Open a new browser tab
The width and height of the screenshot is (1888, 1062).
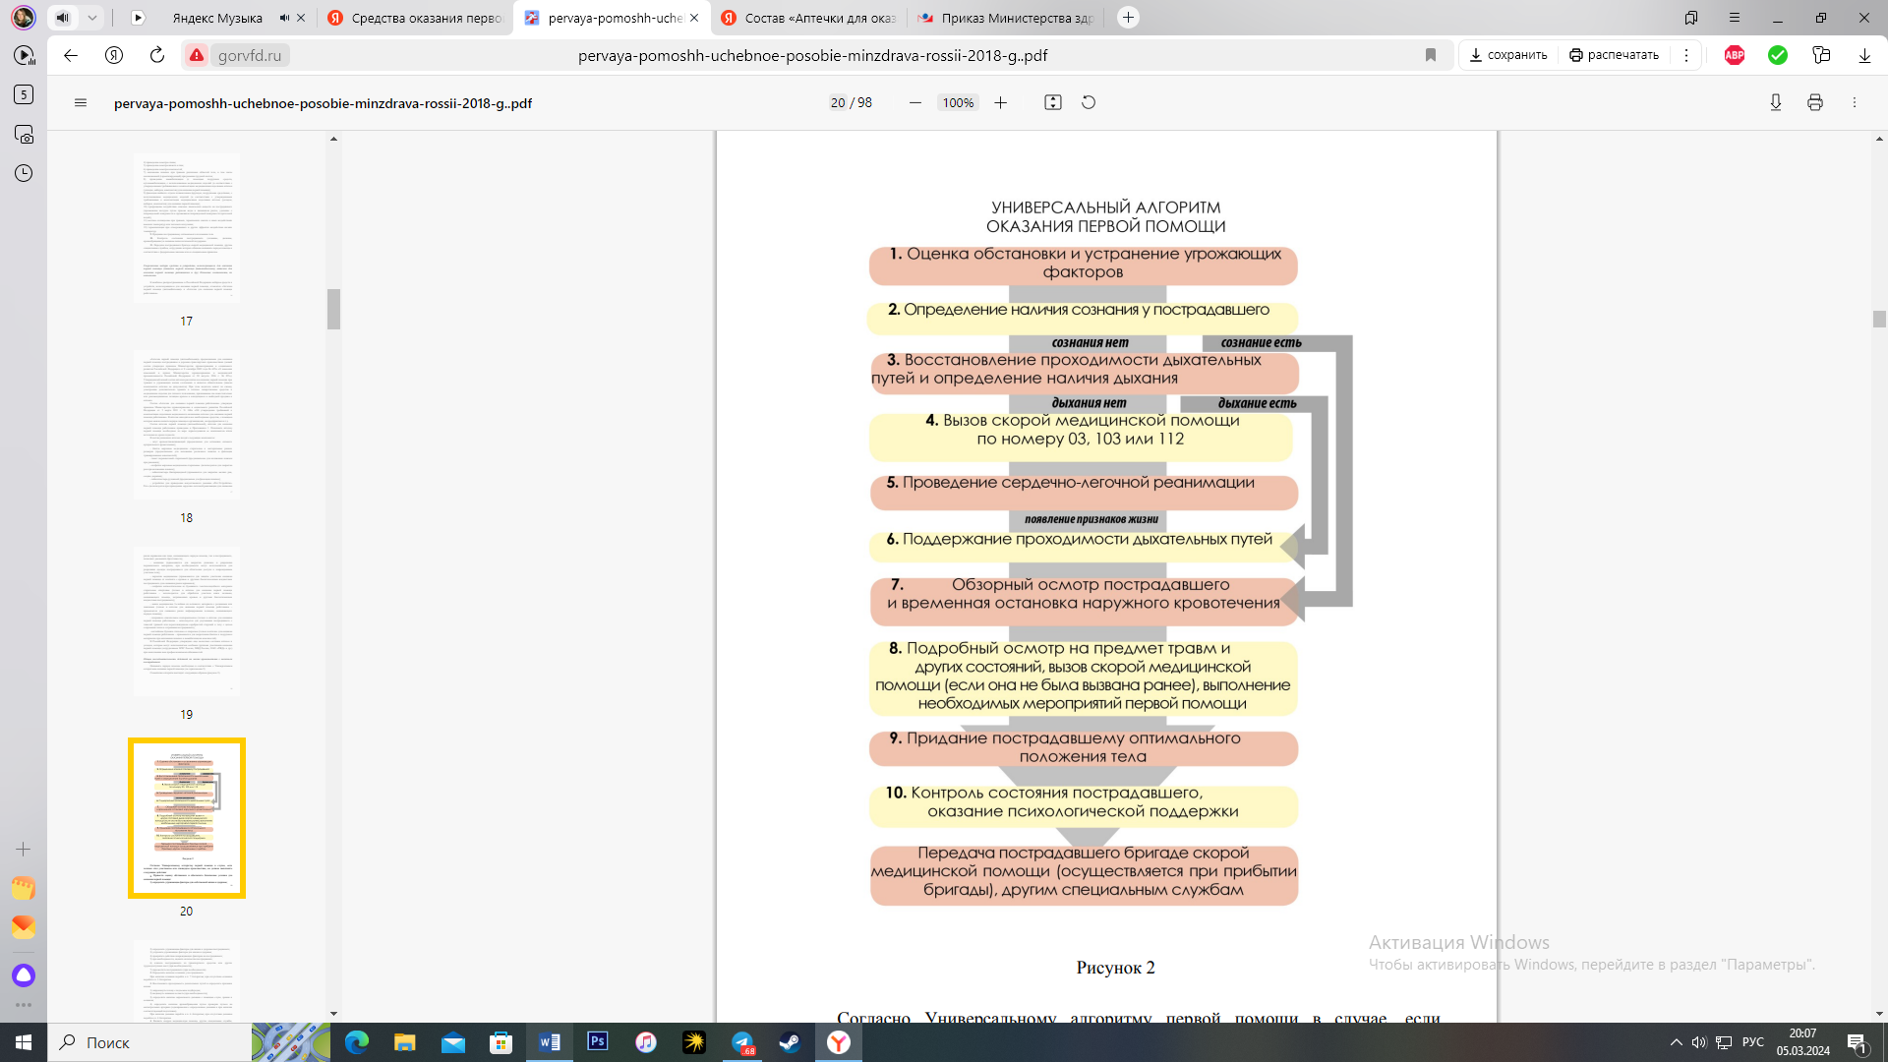click(1129, 18)
